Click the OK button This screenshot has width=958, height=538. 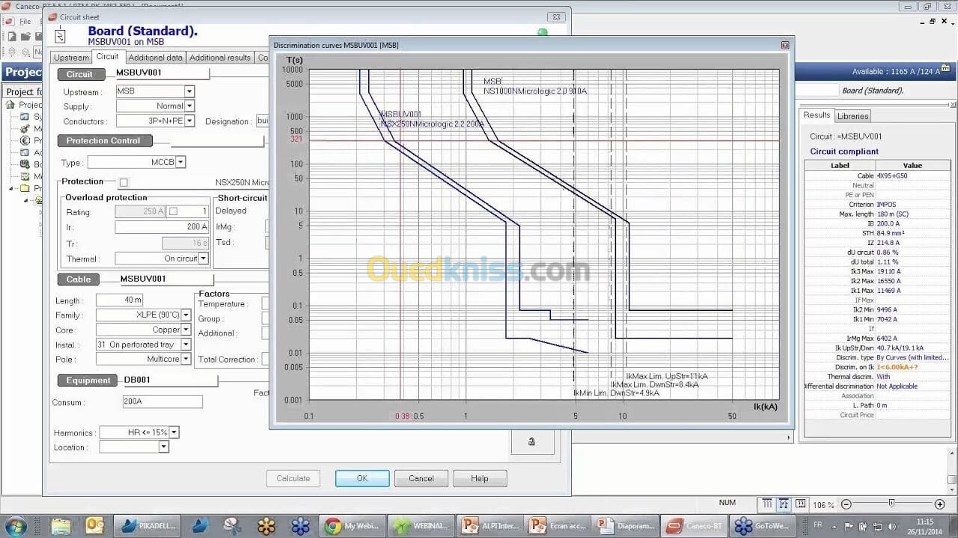click(362, 478)
